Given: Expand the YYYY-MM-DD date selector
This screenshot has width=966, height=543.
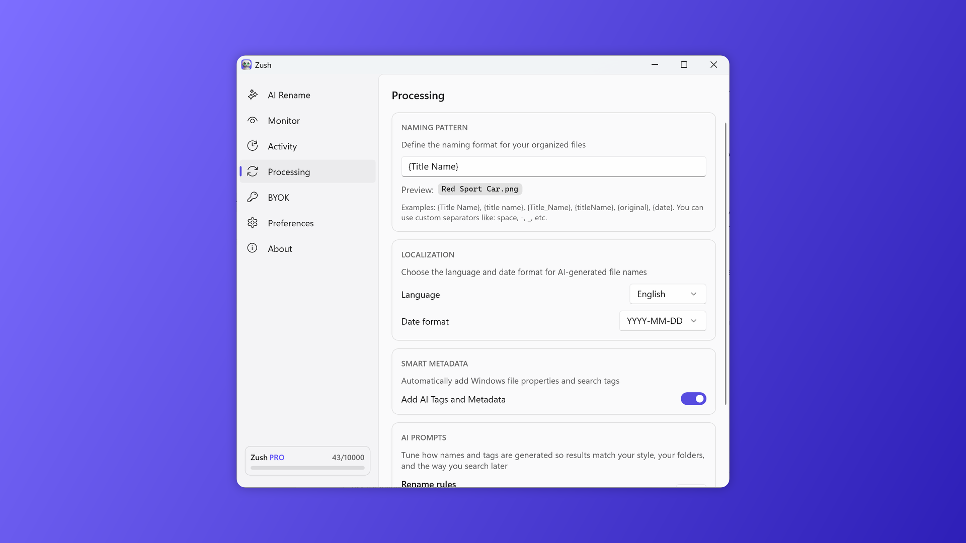Looking at the screenshot, I should [x=663, y=321].
